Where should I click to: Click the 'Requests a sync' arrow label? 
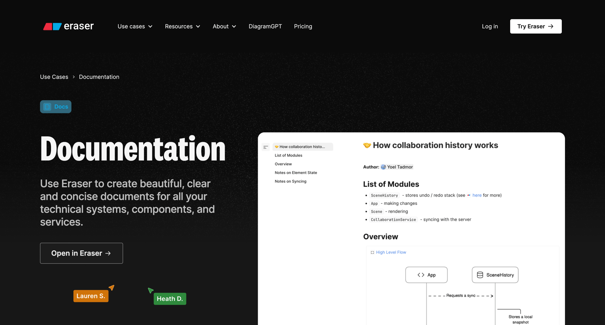tap(461, 295)
